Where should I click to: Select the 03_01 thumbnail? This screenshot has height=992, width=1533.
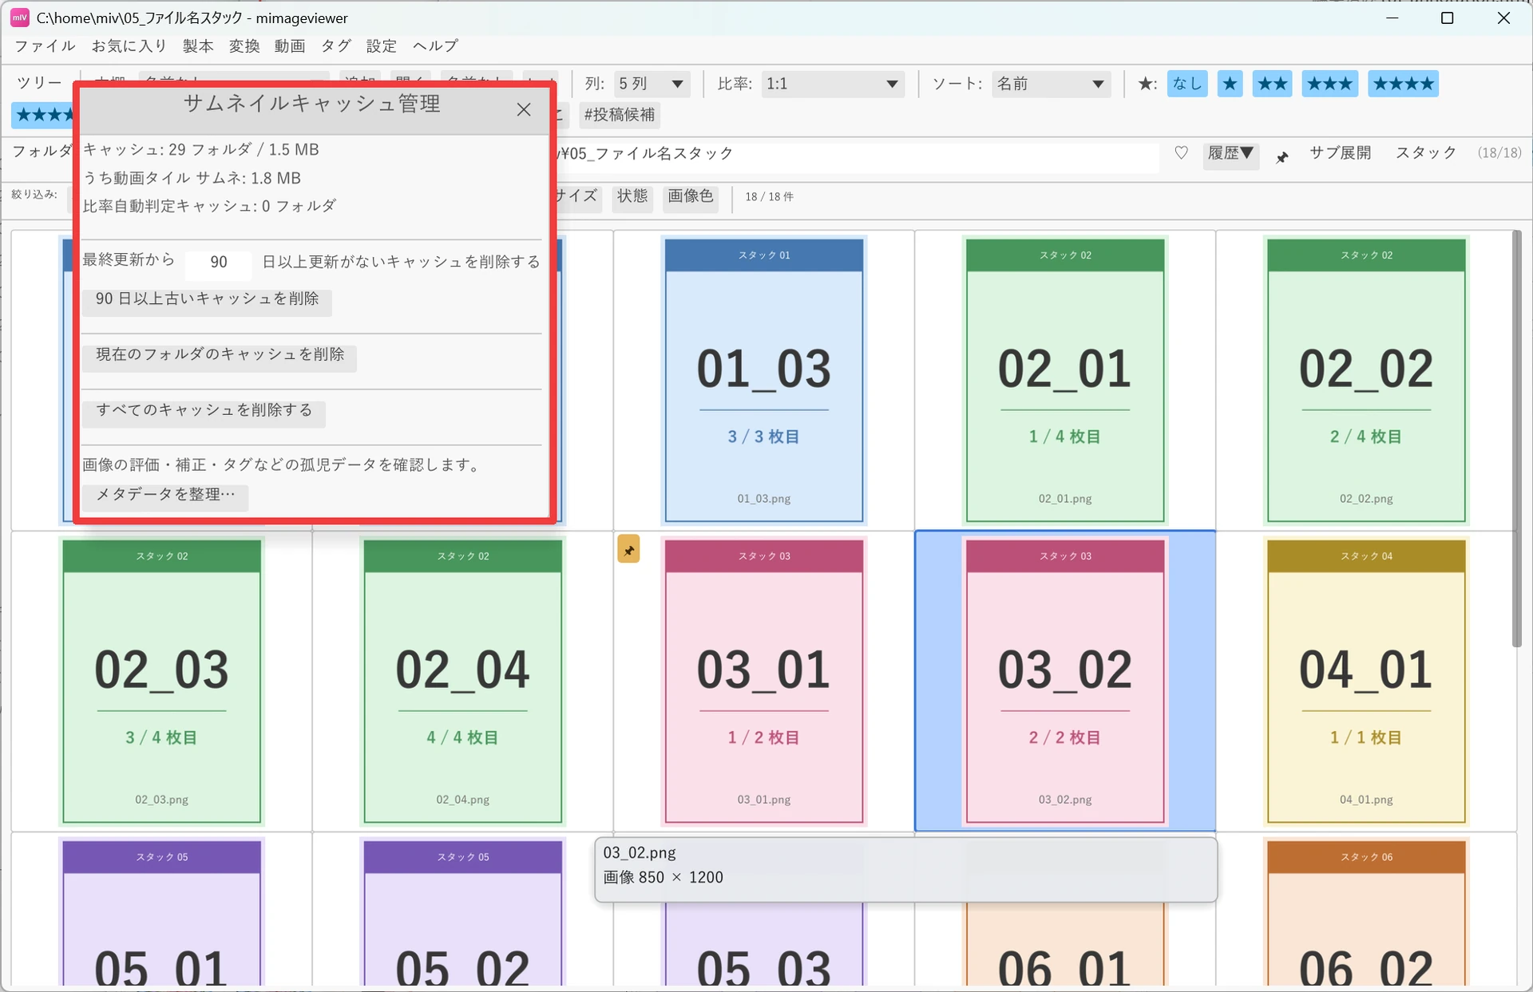click(x=764, y=681)
